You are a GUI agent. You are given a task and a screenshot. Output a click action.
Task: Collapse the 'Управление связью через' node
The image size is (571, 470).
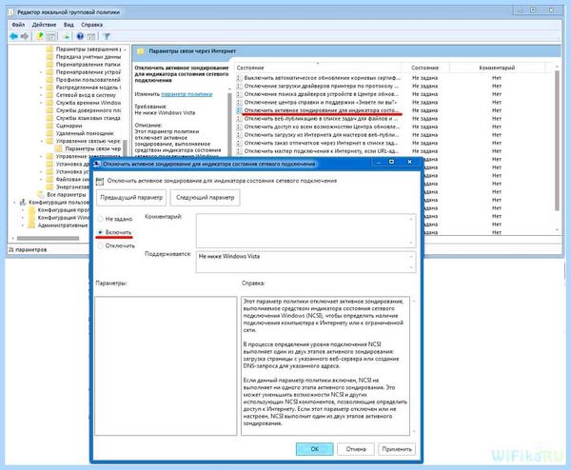(41, 141)
